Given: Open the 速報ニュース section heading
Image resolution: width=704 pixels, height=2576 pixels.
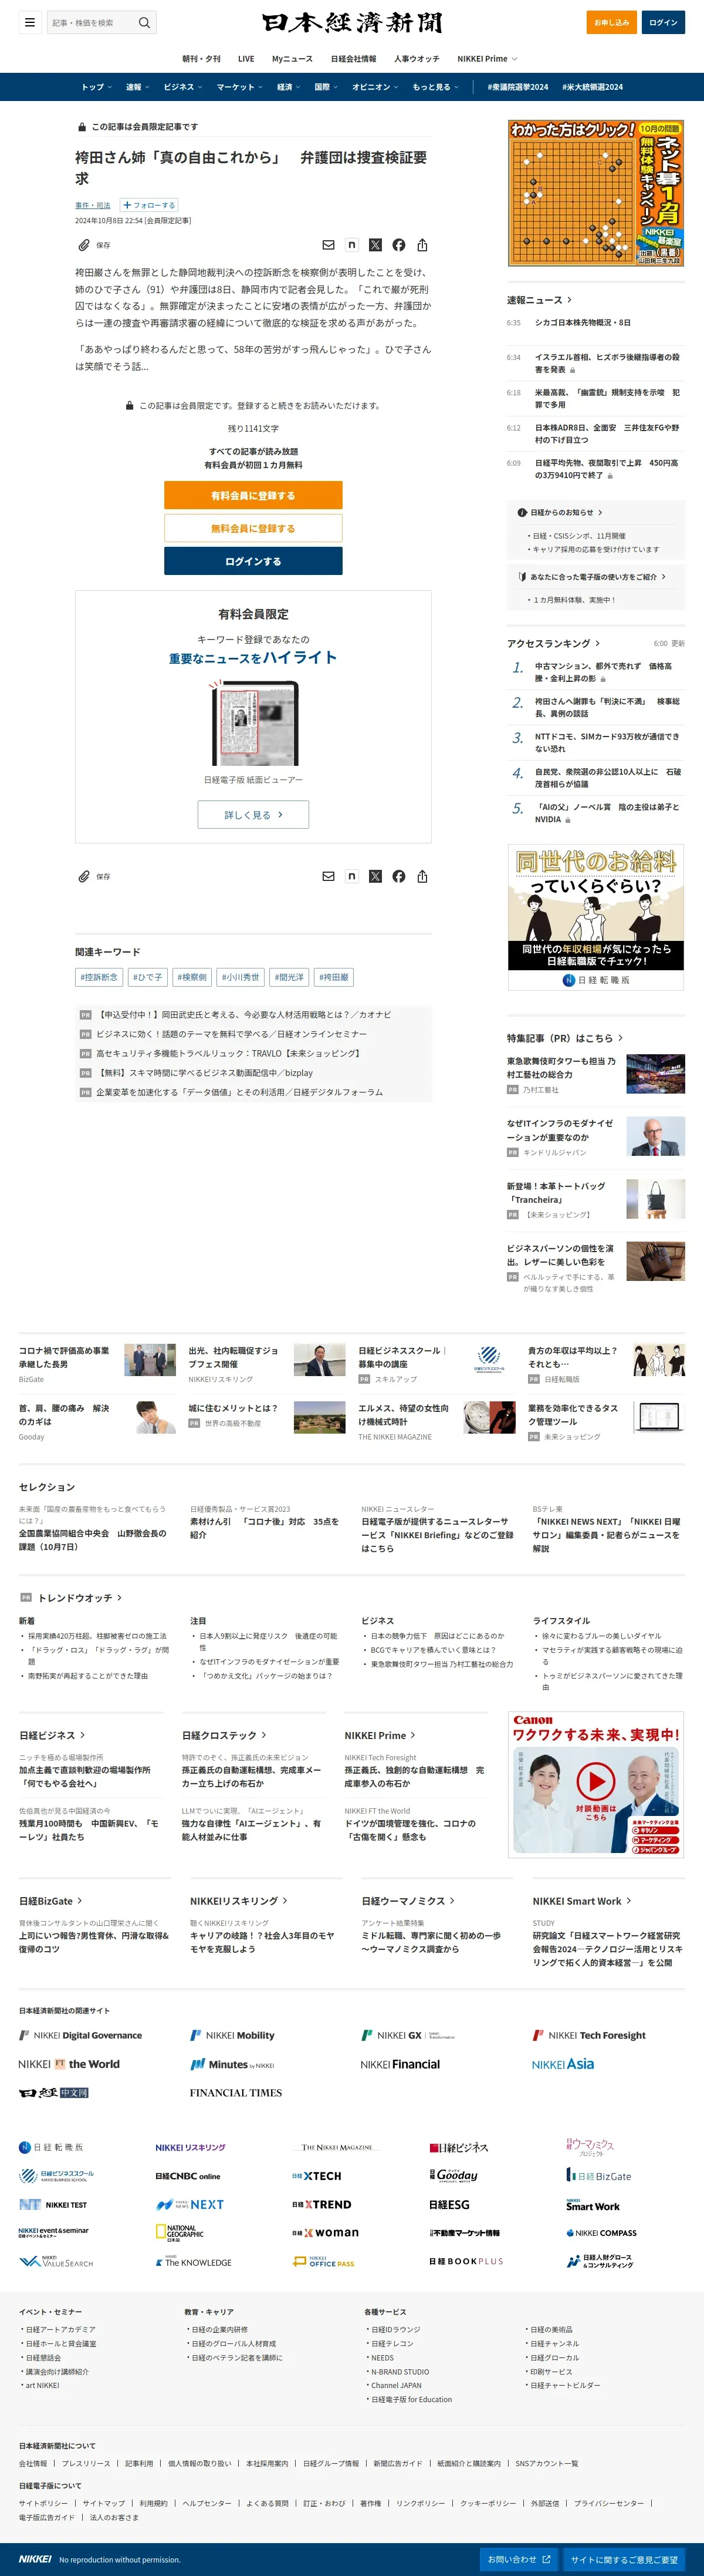Looking at the screenshot, I should (x=539, y=300).
